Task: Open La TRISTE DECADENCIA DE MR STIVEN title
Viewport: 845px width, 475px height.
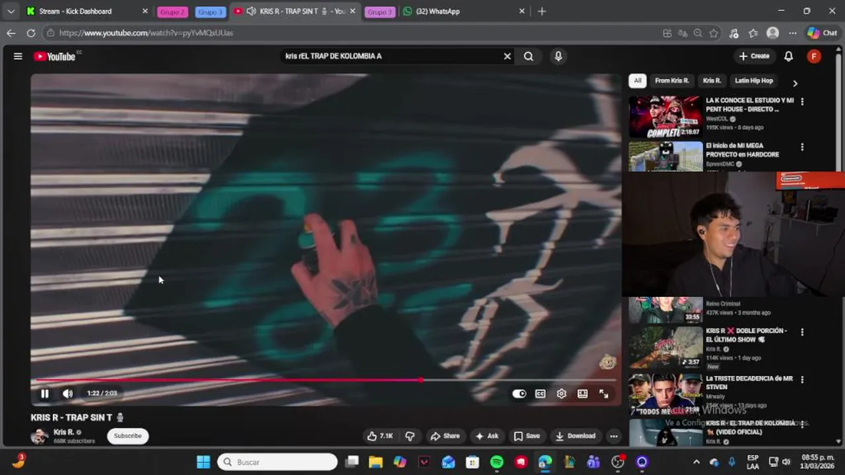Action: [x=749, y=383]
